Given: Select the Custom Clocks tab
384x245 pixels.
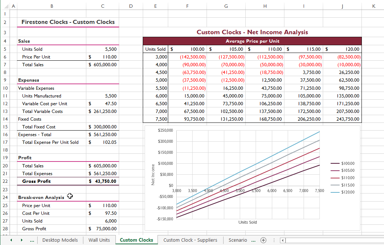Looking at the screenshot, I should point(136,240).
